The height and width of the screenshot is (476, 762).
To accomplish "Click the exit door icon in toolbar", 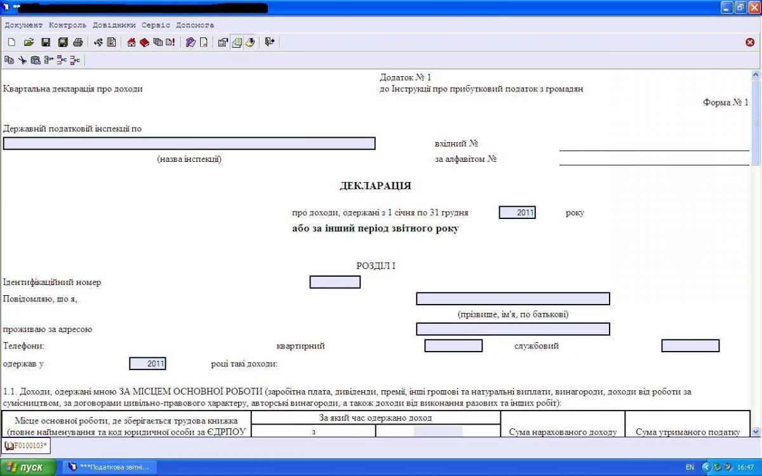I will (x=269, y=43).
